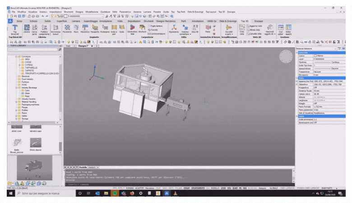Open the layer dropdown in the toolbar
The height and width of the screenshot is (203, 352).
86,16
